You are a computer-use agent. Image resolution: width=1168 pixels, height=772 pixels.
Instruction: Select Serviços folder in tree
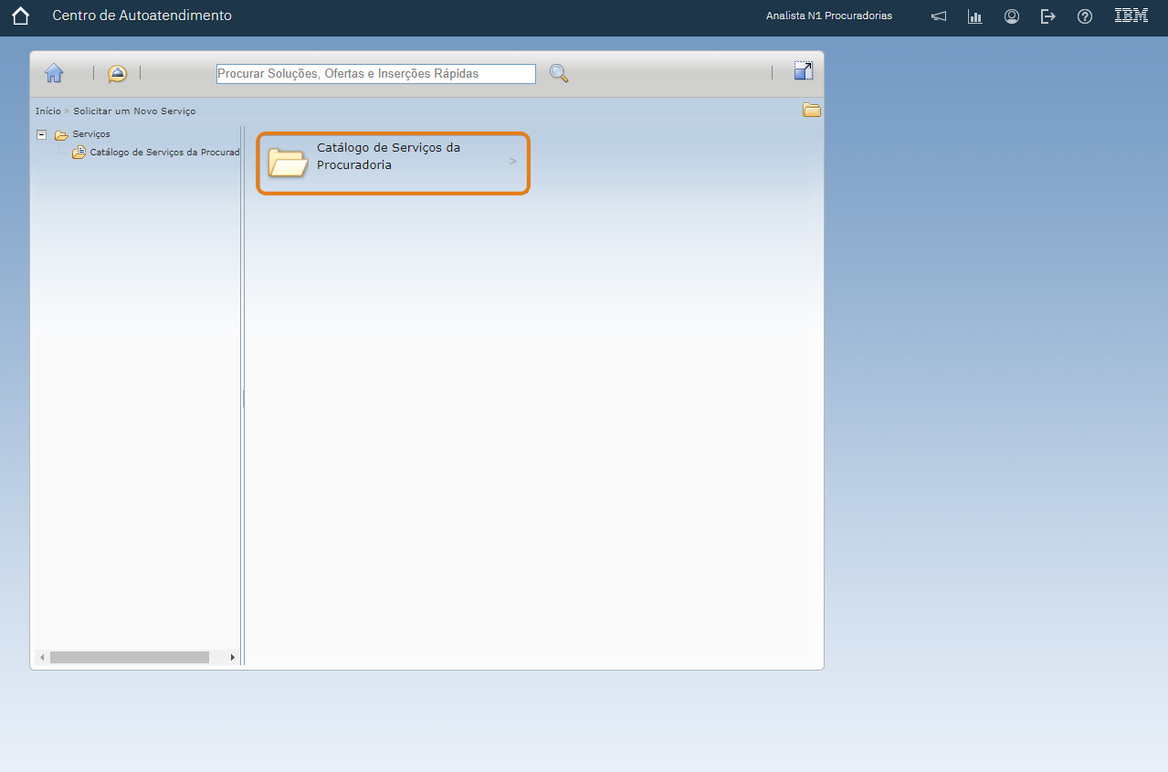click(x=91, y=134)
